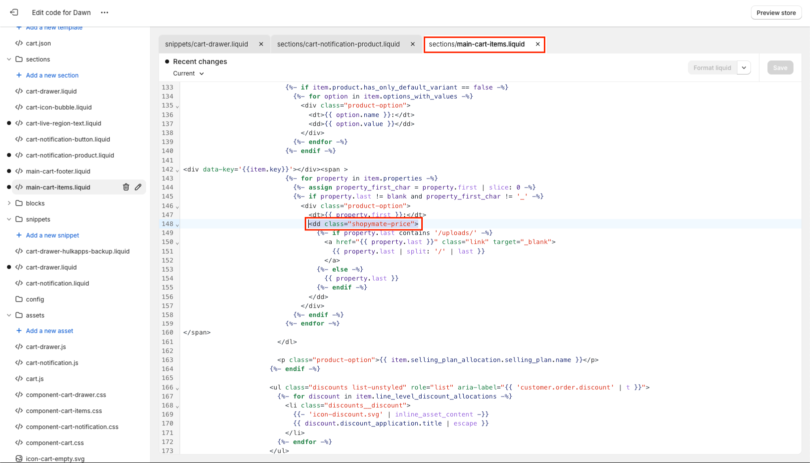Open cart-notification.js asset
The width and height of the screenshot is (810, 463).
click(52, 362)
